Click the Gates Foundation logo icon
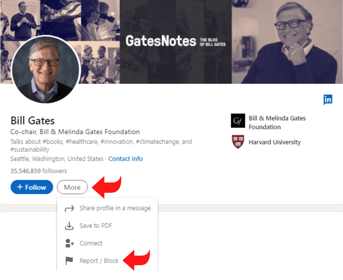This screenshot has height=280, width=343. 238,121
